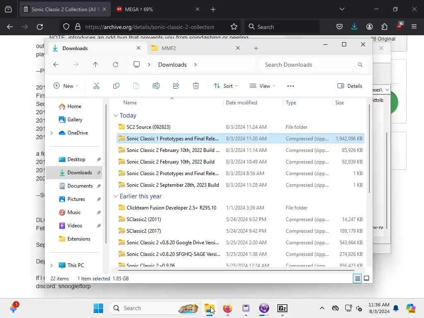Add a new Explorer tab

(x=256, y=48)
